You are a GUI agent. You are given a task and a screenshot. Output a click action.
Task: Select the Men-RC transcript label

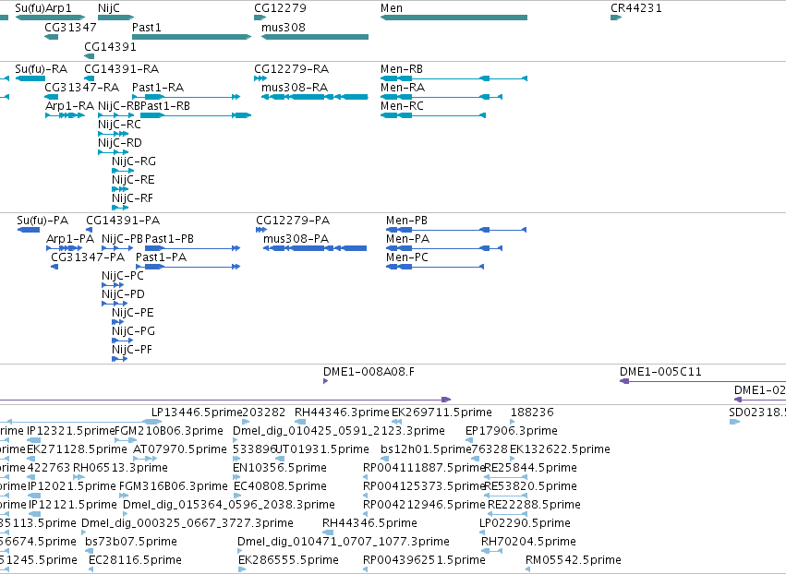pyautogui.click(x=402, y=106)
